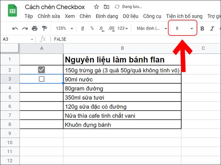Screen dimensions: 221x165
Task: Open the Mặc định font dropdown
Action: coord(152,29)
